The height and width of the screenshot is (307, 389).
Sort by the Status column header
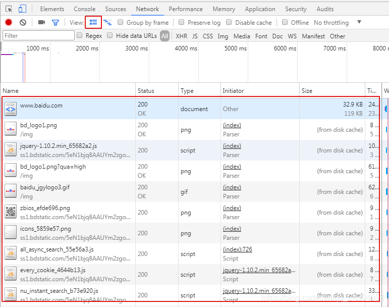pyautogui.click(x=157, y=90)
